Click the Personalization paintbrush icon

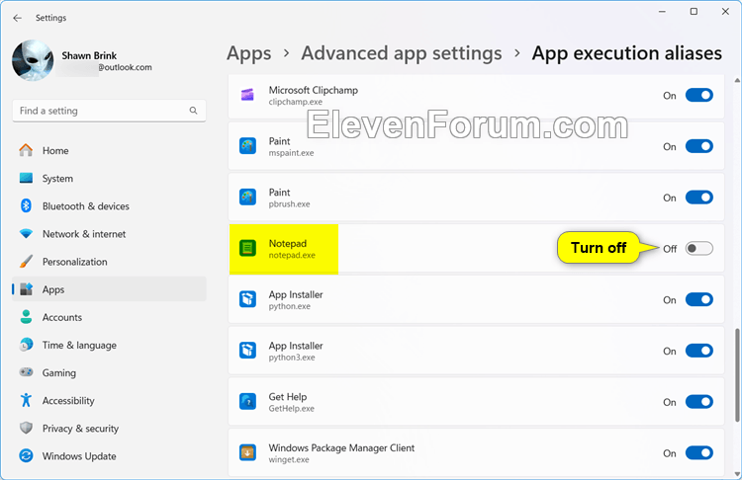click(26, 262)
